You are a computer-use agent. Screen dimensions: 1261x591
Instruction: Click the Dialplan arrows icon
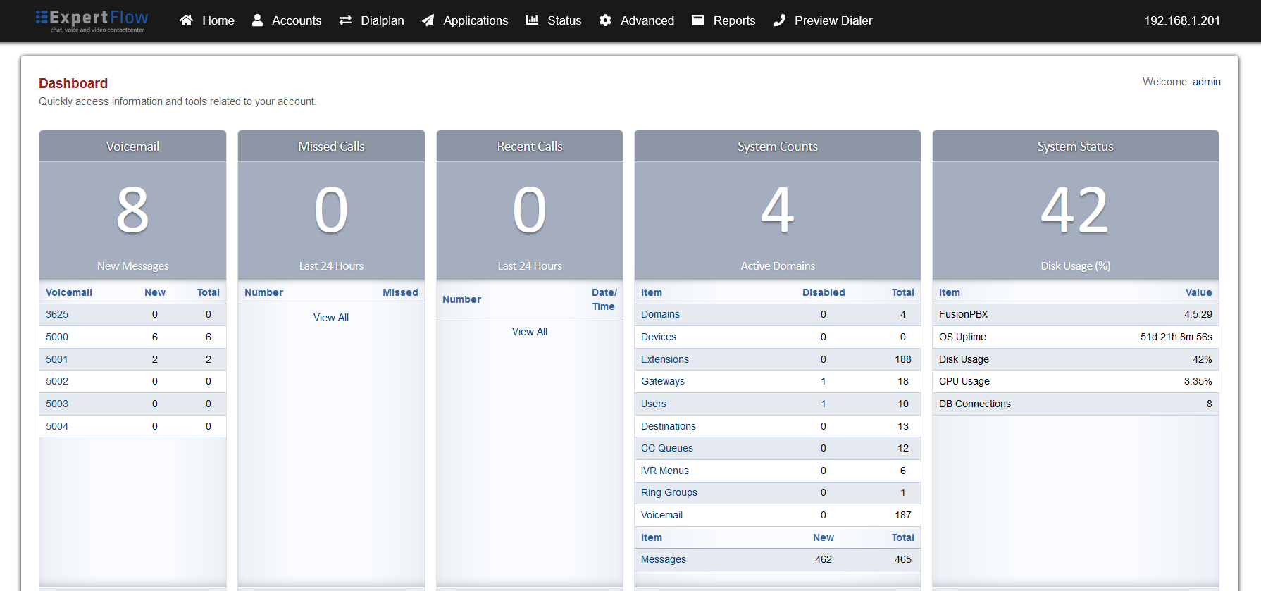pyautogui.click(x=345, y=20)
